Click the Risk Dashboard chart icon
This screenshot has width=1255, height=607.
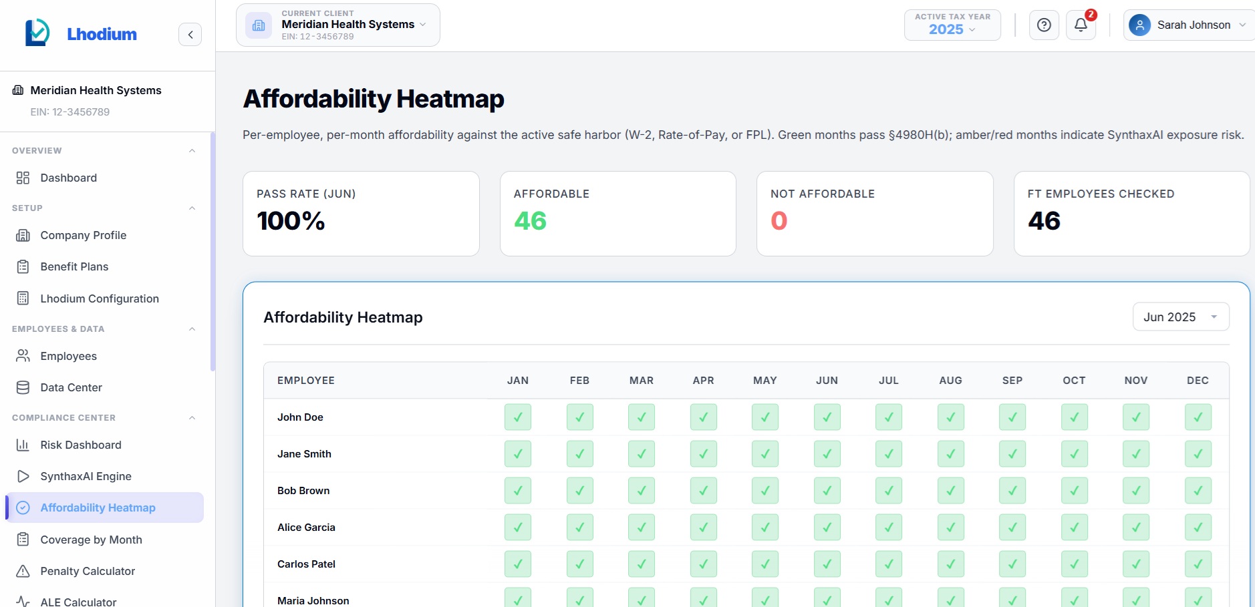click(23, 445)
